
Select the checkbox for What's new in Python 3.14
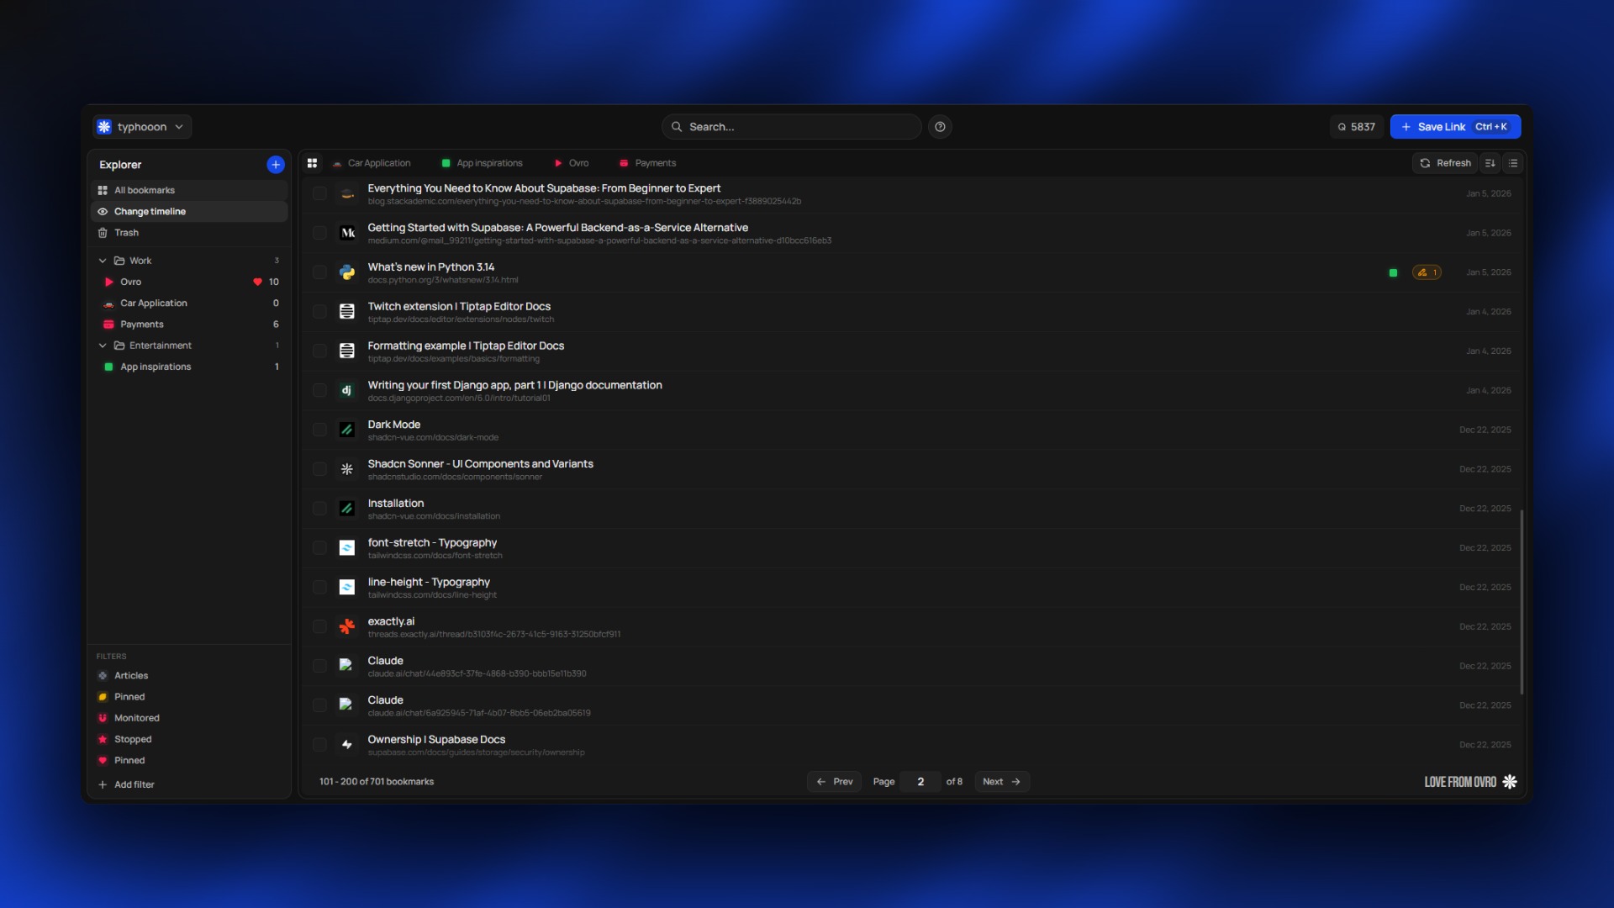(x=319, y=272)
